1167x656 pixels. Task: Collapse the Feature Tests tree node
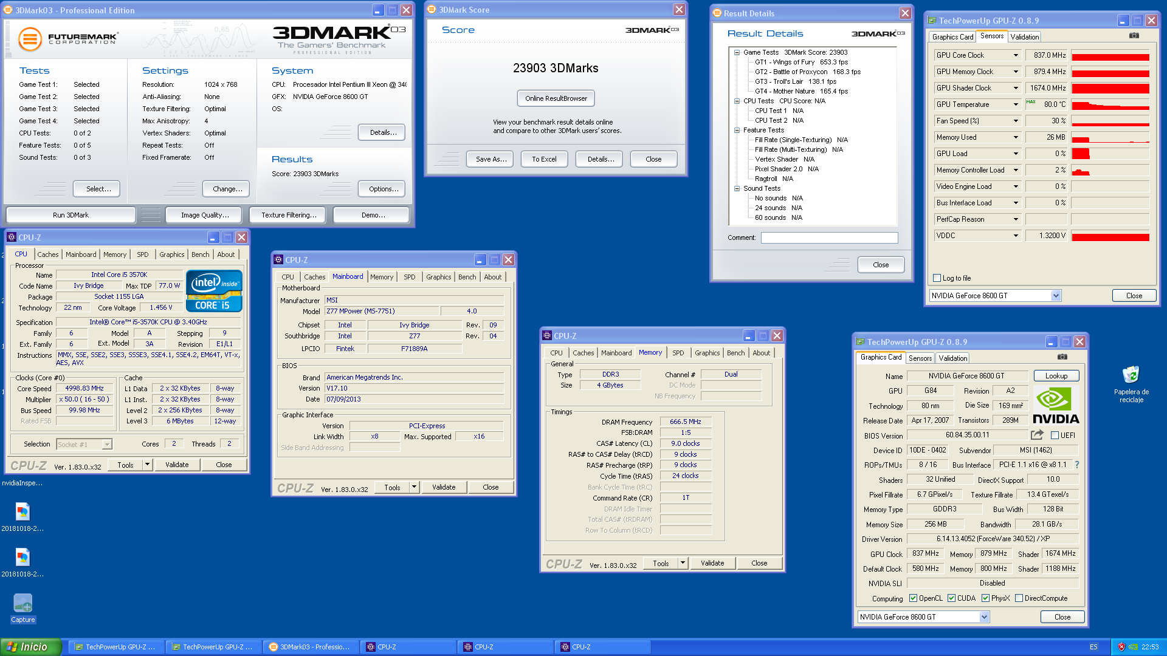(x=737, y=130)
